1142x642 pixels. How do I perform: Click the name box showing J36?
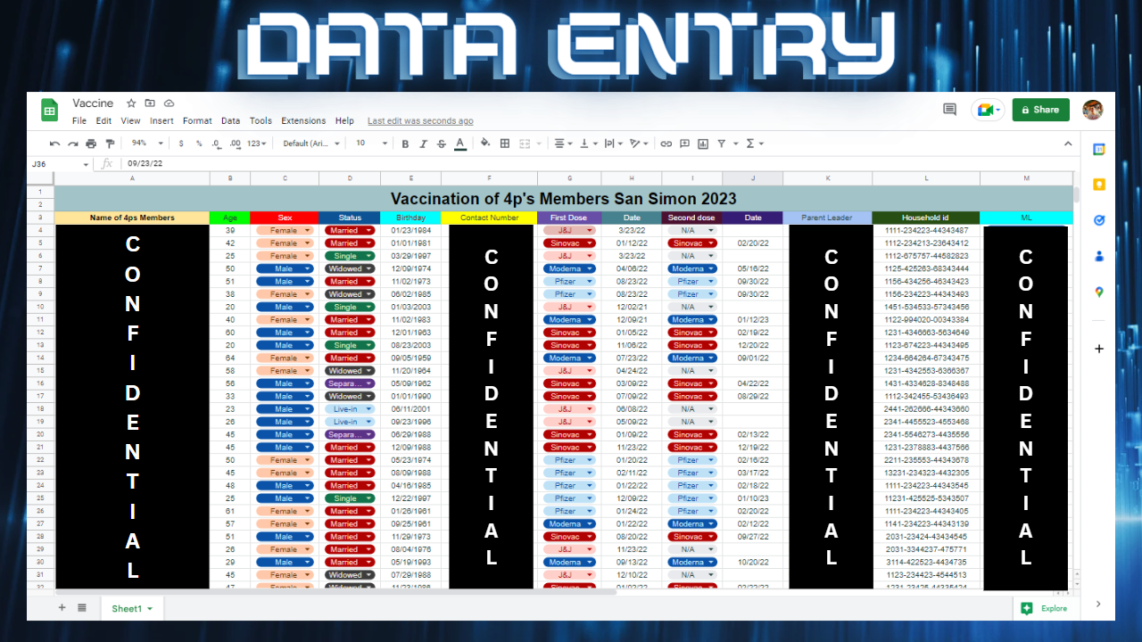click(x=60, y=164)
